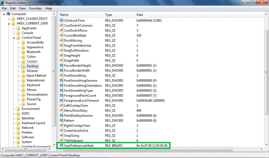Screen dimensions: 269x158
Task: Click the HKEY_CLASSES_ROOT folder icon
Action: 13,19
